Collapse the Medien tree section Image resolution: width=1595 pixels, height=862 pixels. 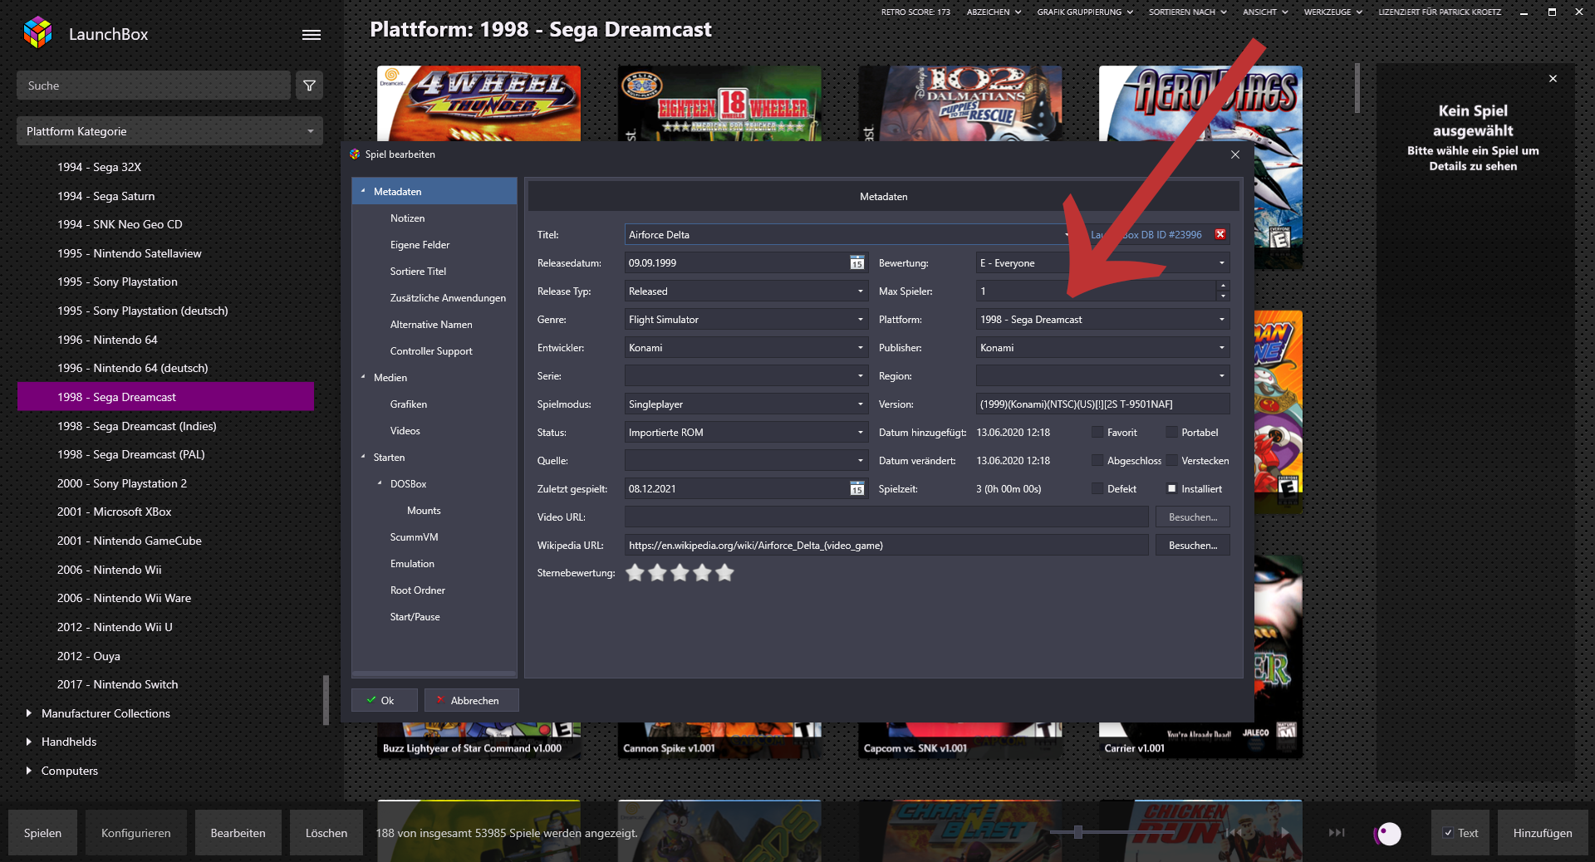pyautogui.click(x=363, y=377)
